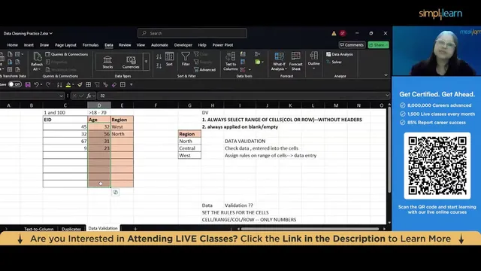Viewport: 481px width, 271px height.
Task: Open Name Box dropdown arrow
Action: (x=61, y=96)
